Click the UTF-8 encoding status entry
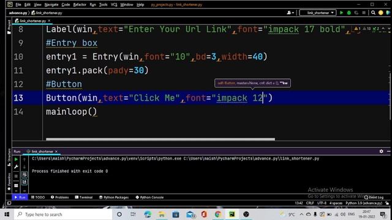 click(x=322, y=203)
